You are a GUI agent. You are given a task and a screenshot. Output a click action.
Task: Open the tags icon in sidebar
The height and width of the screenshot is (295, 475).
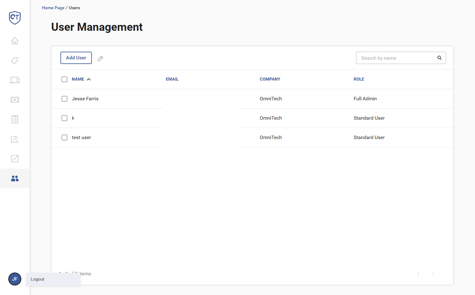coord(15,60)
